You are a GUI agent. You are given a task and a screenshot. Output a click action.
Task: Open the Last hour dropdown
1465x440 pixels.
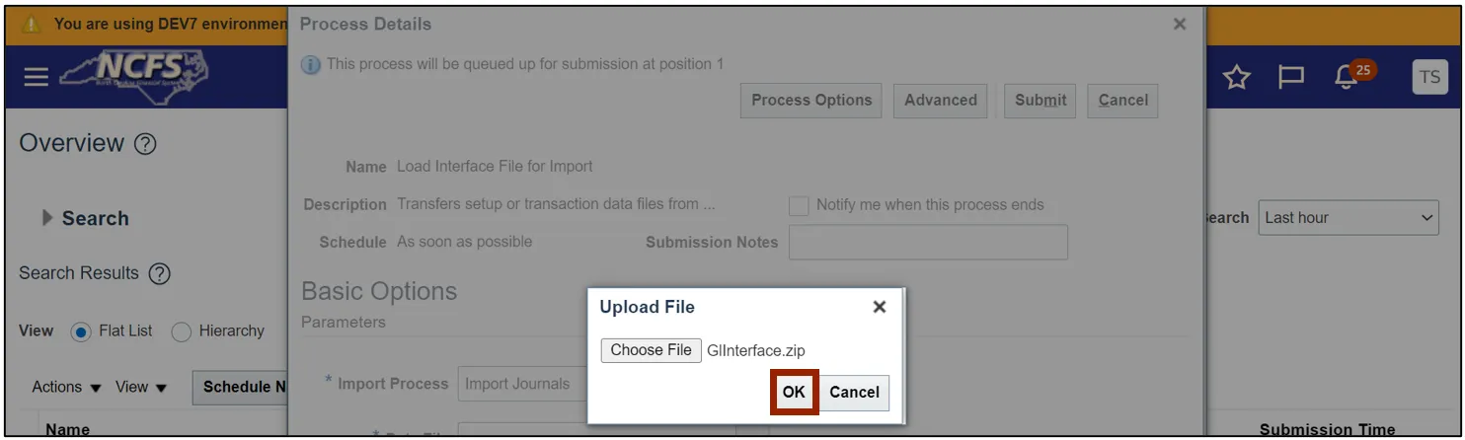point(1349,218)
